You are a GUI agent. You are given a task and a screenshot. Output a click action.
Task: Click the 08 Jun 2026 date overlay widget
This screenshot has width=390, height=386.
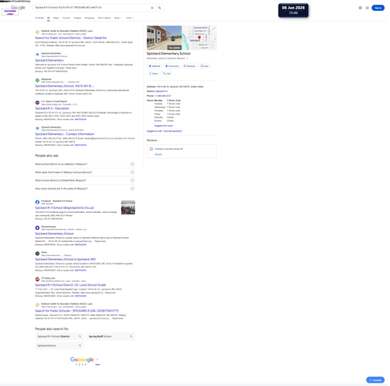tap(293, 10)
